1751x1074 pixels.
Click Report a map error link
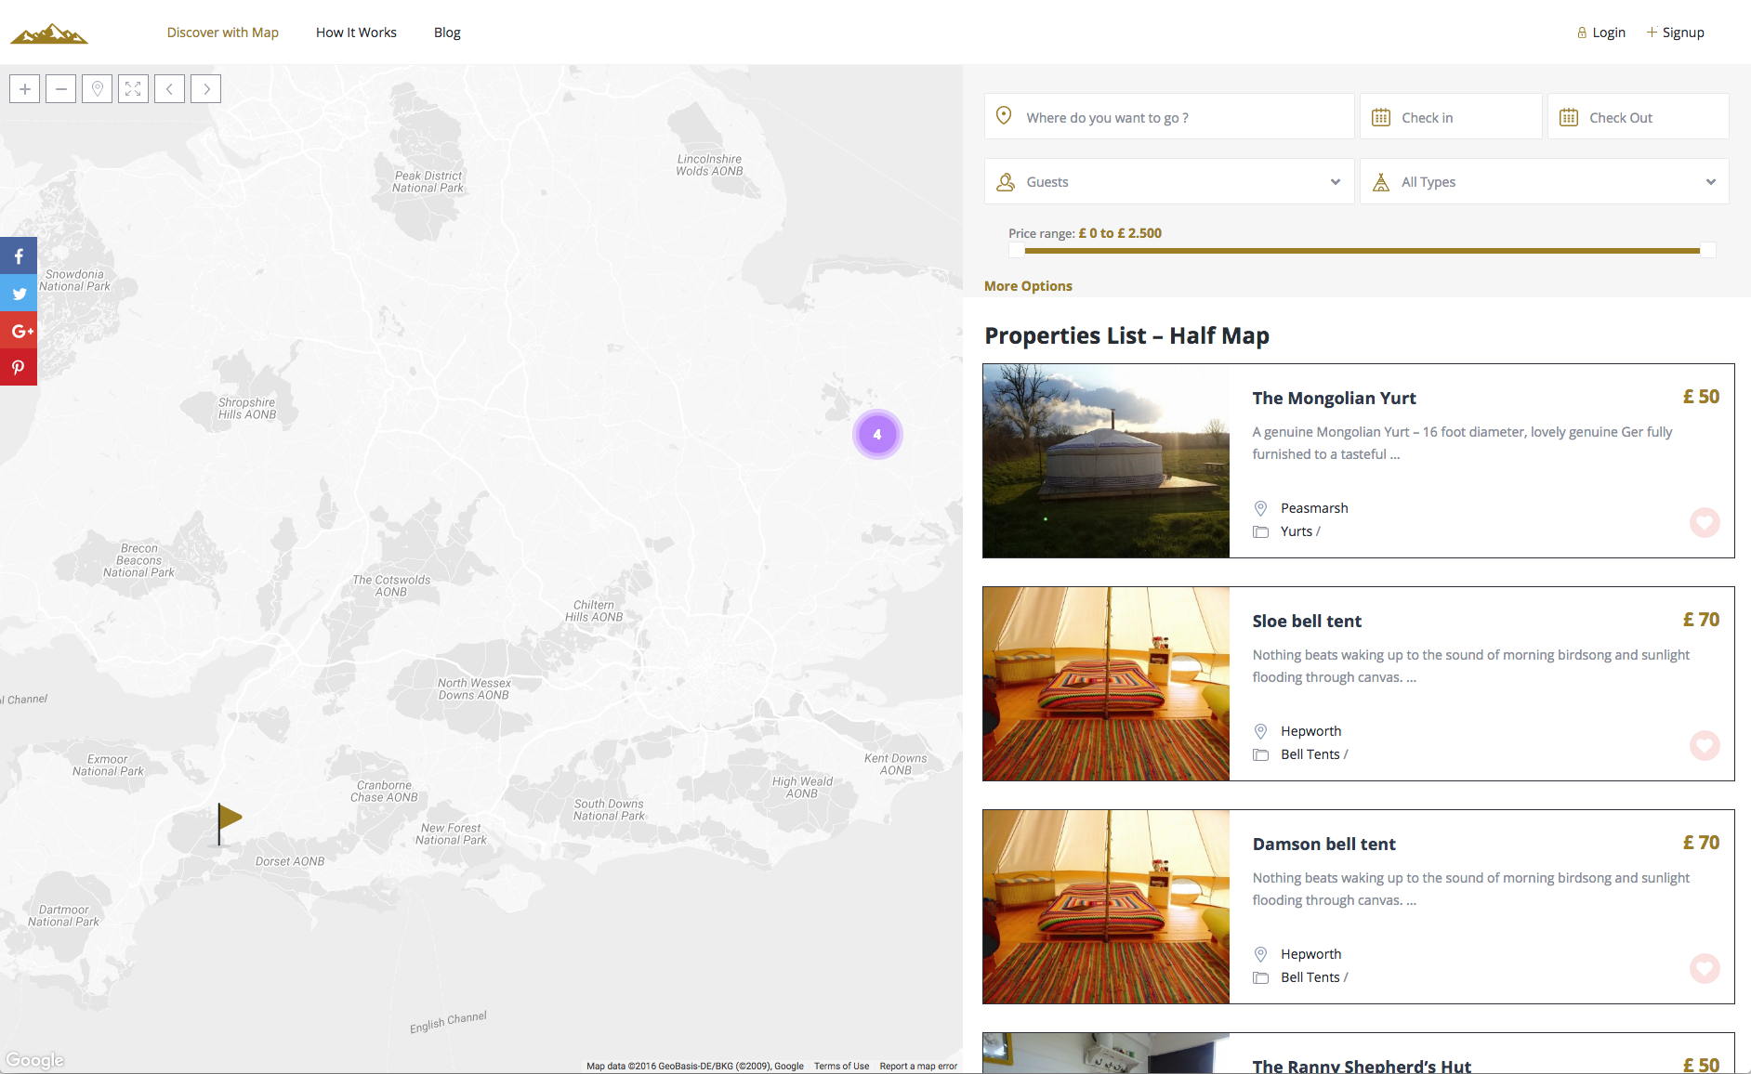[x=918, y=1067]
